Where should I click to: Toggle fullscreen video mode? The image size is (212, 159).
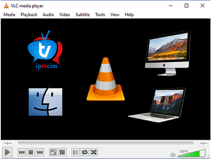[53, 152]
